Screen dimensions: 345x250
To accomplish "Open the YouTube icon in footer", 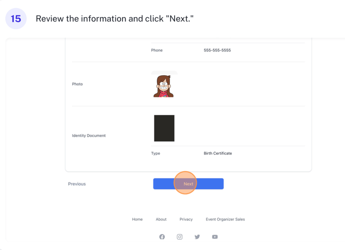I will [215, 237].
